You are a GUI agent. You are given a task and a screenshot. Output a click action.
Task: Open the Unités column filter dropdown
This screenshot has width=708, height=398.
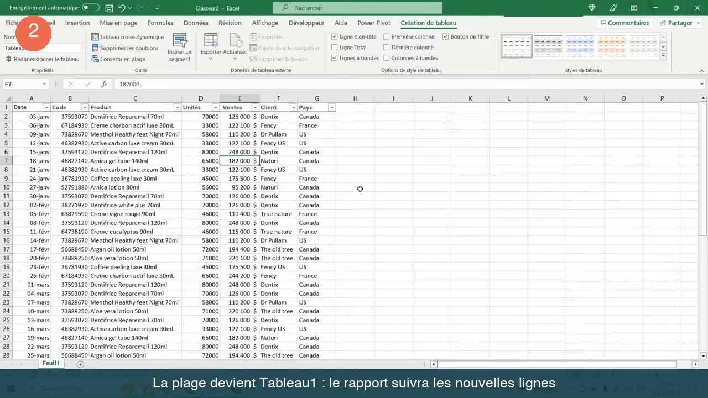tap(215, 108)
